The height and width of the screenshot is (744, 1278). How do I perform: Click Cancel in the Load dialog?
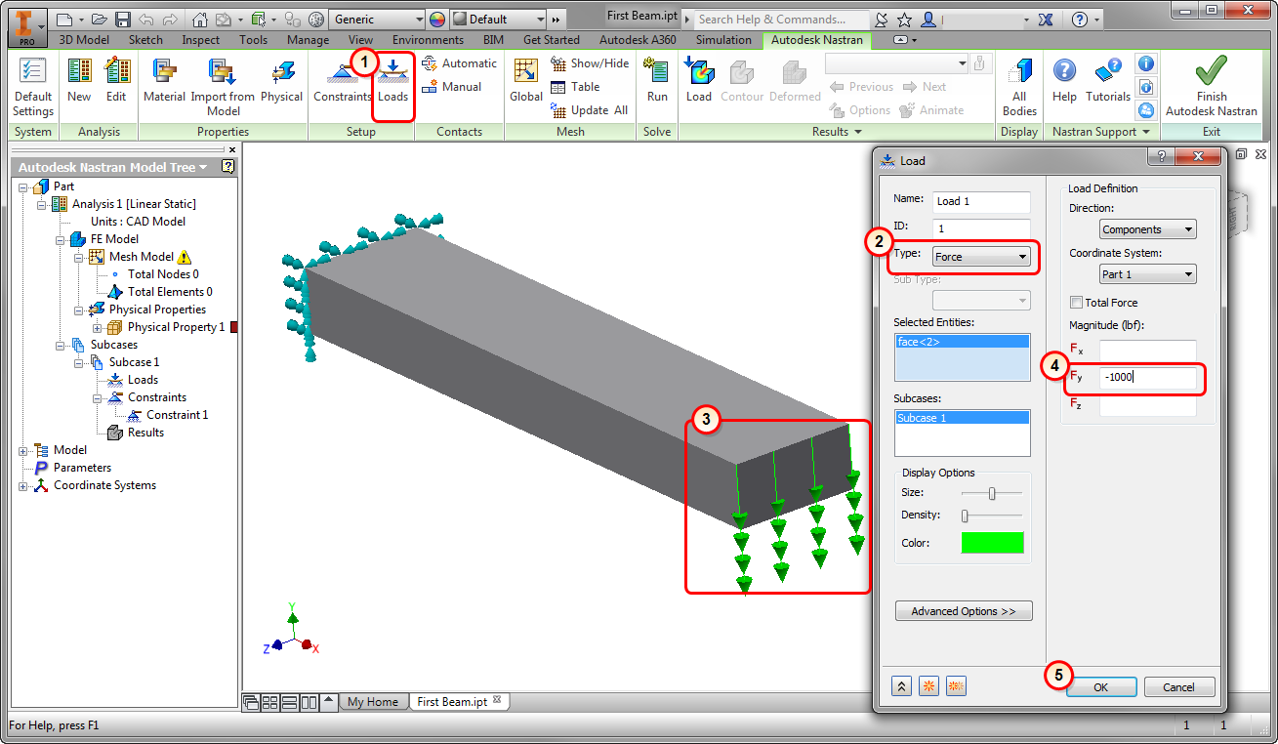[1179, 687]
